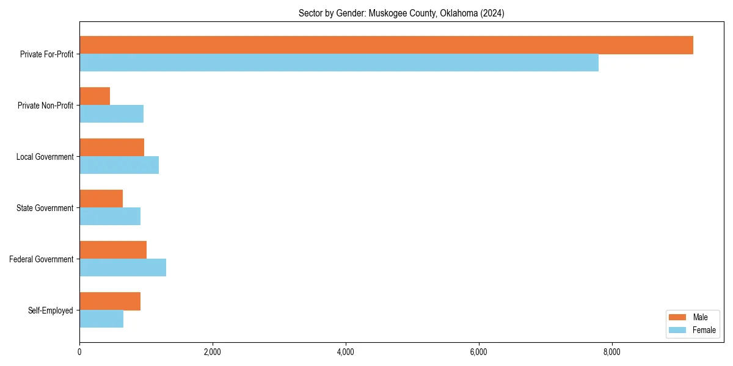Select the State Government category label
733x366 pixels.
click(44, 208)
